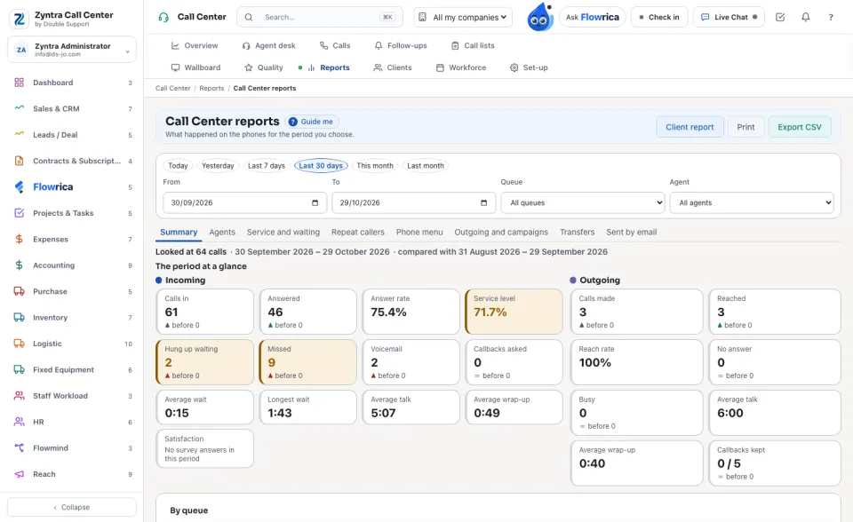Open the All my companies dropdown
The height and width of the screenshot is (522, 853).
pos(463,17)
